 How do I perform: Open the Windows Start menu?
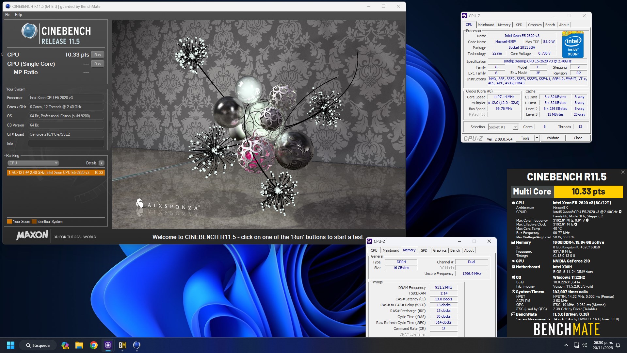[10, 345]
